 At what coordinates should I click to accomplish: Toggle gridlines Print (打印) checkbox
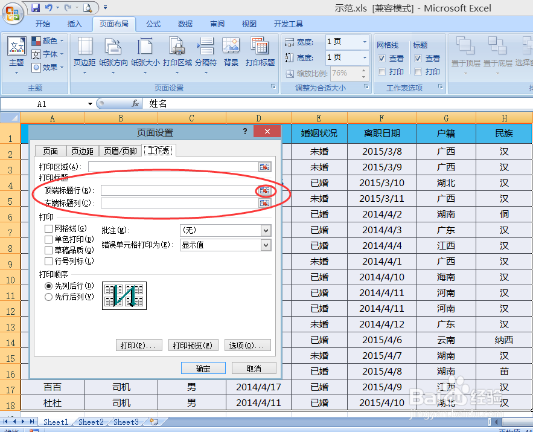coord(381,72)
